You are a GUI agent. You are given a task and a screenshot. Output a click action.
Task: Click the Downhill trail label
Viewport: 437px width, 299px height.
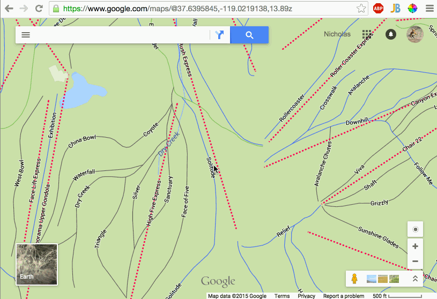pos(357,121)
